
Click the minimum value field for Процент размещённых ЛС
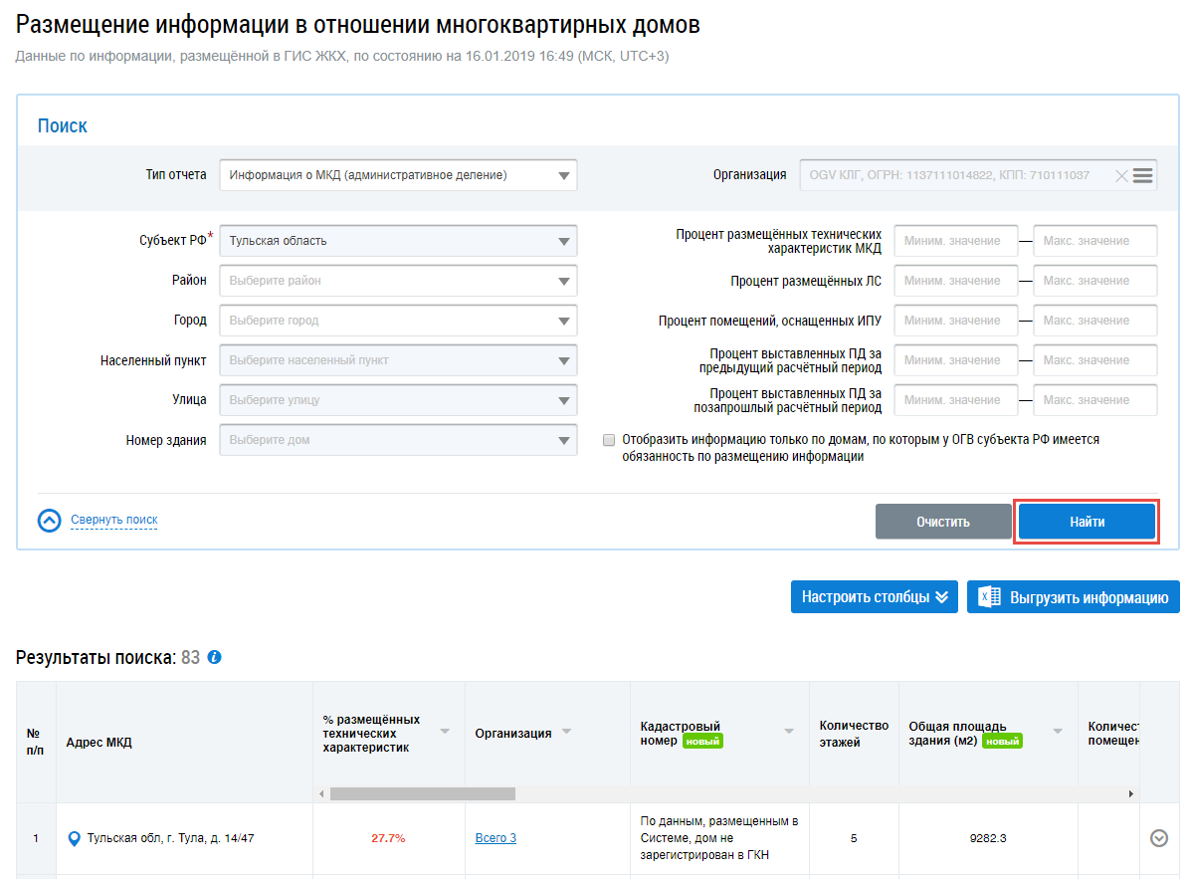point(955,281)
